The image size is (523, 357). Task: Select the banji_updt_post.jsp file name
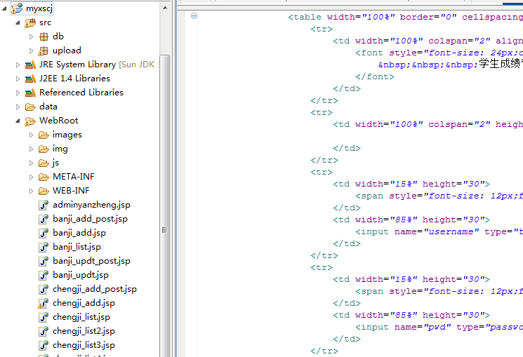pyautogui.click(x=91, y=261)
